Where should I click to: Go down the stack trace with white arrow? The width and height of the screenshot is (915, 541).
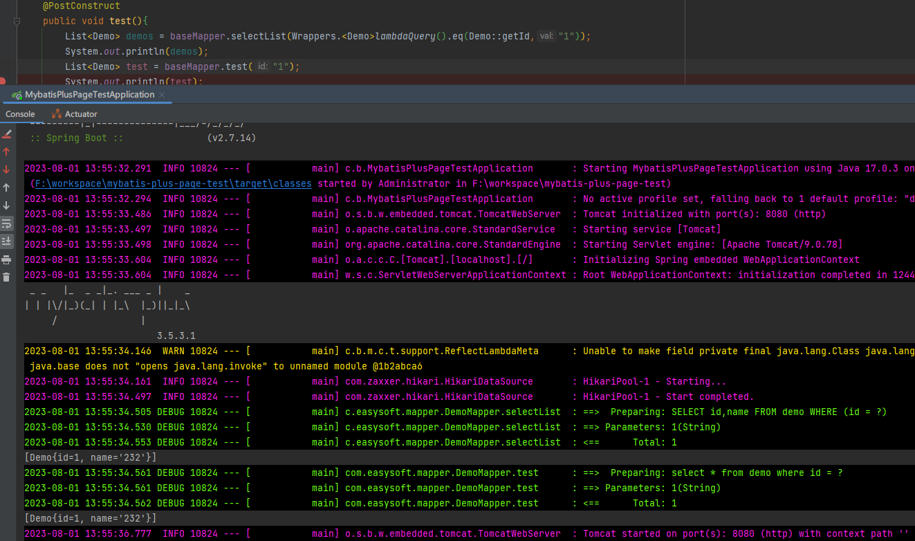pos(7,205)
